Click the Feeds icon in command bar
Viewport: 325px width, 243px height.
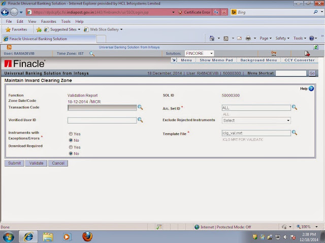[226, 38]
